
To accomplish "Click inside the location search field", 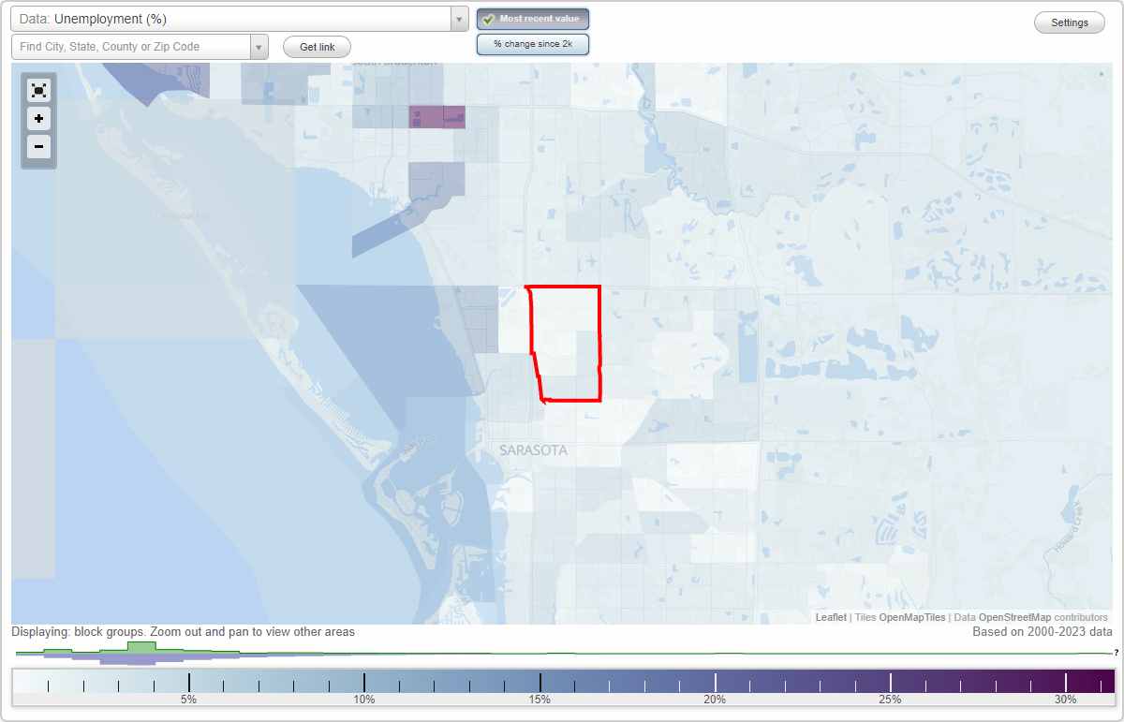I will coord(131,46).
